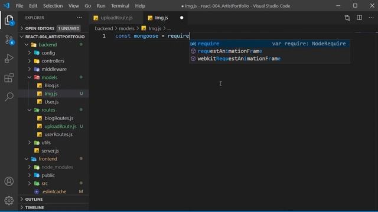Viewport: 378px width, 212px height.
Task: Choose the requestAnimationFrame suggestion
Action: point(269,51)
